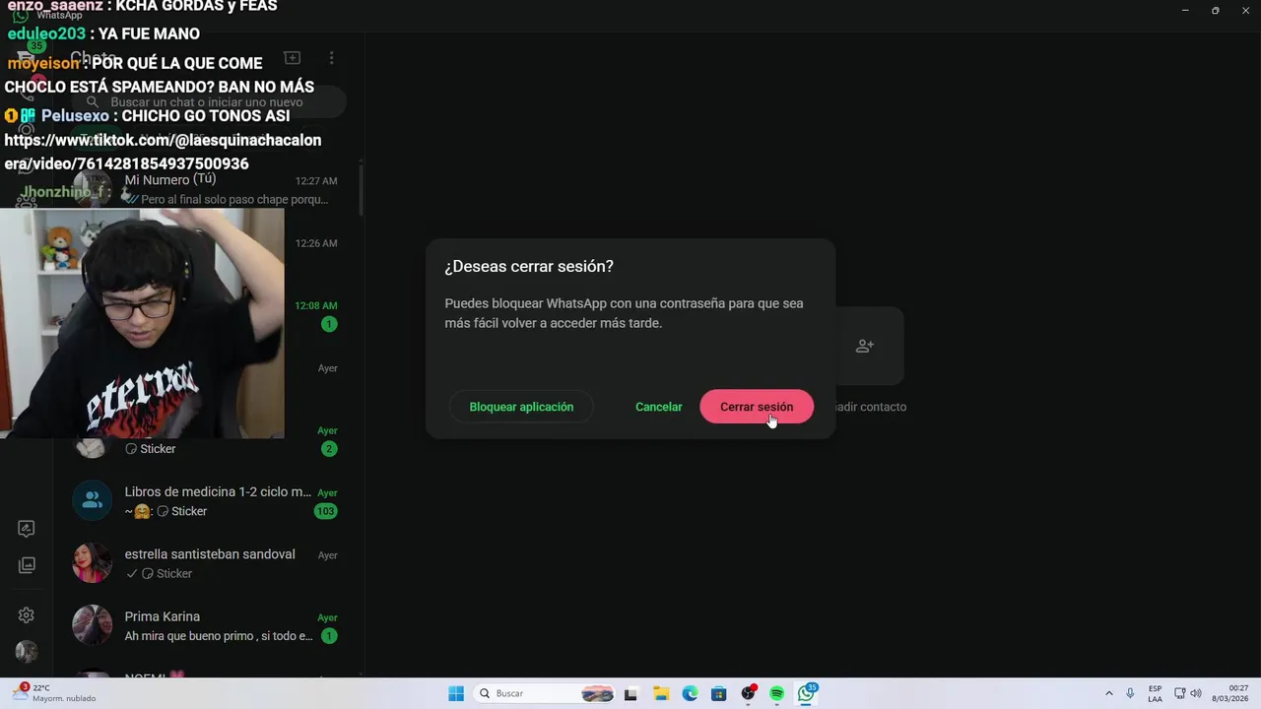Open the Prima Karina chat
This screenshot has height=709, width=1261.
pyautogui.click(x=209, y=625)
